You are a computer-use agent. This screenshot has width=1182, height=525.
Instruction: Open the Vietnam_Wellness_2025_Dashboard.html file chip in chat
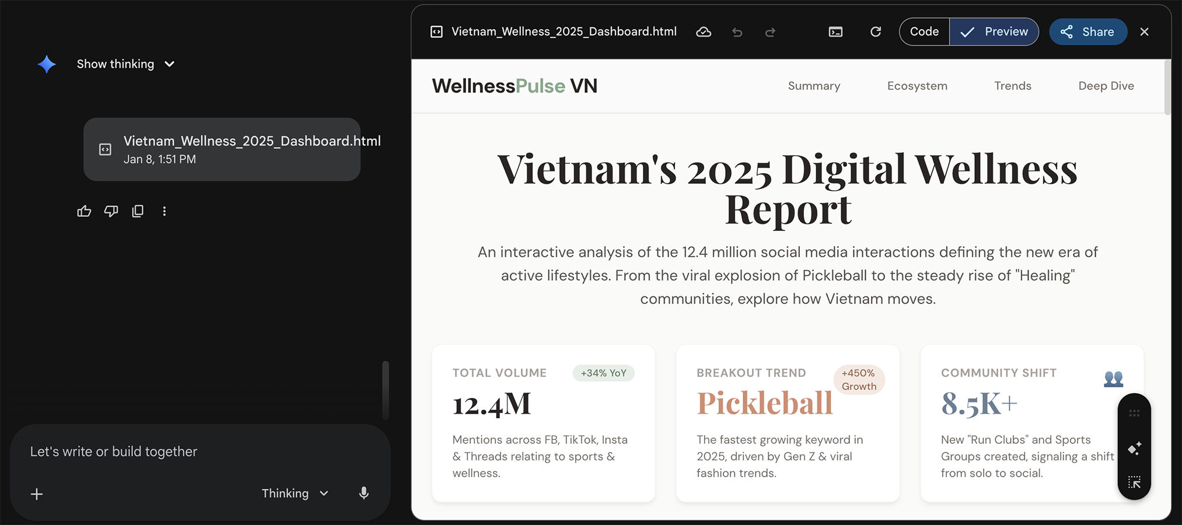[x=222, y=149]
